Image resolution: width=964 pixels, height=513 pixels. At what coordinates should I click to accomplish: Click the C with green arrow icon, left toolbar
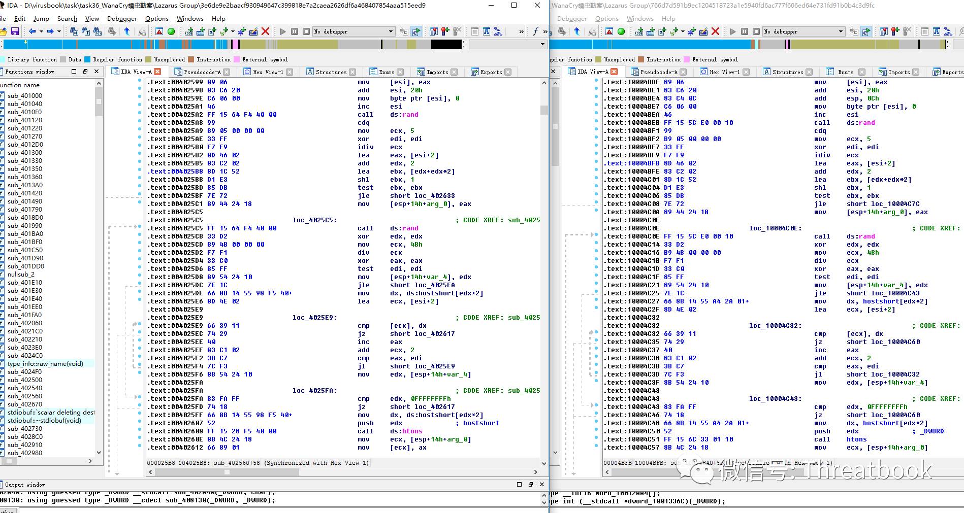416,31
